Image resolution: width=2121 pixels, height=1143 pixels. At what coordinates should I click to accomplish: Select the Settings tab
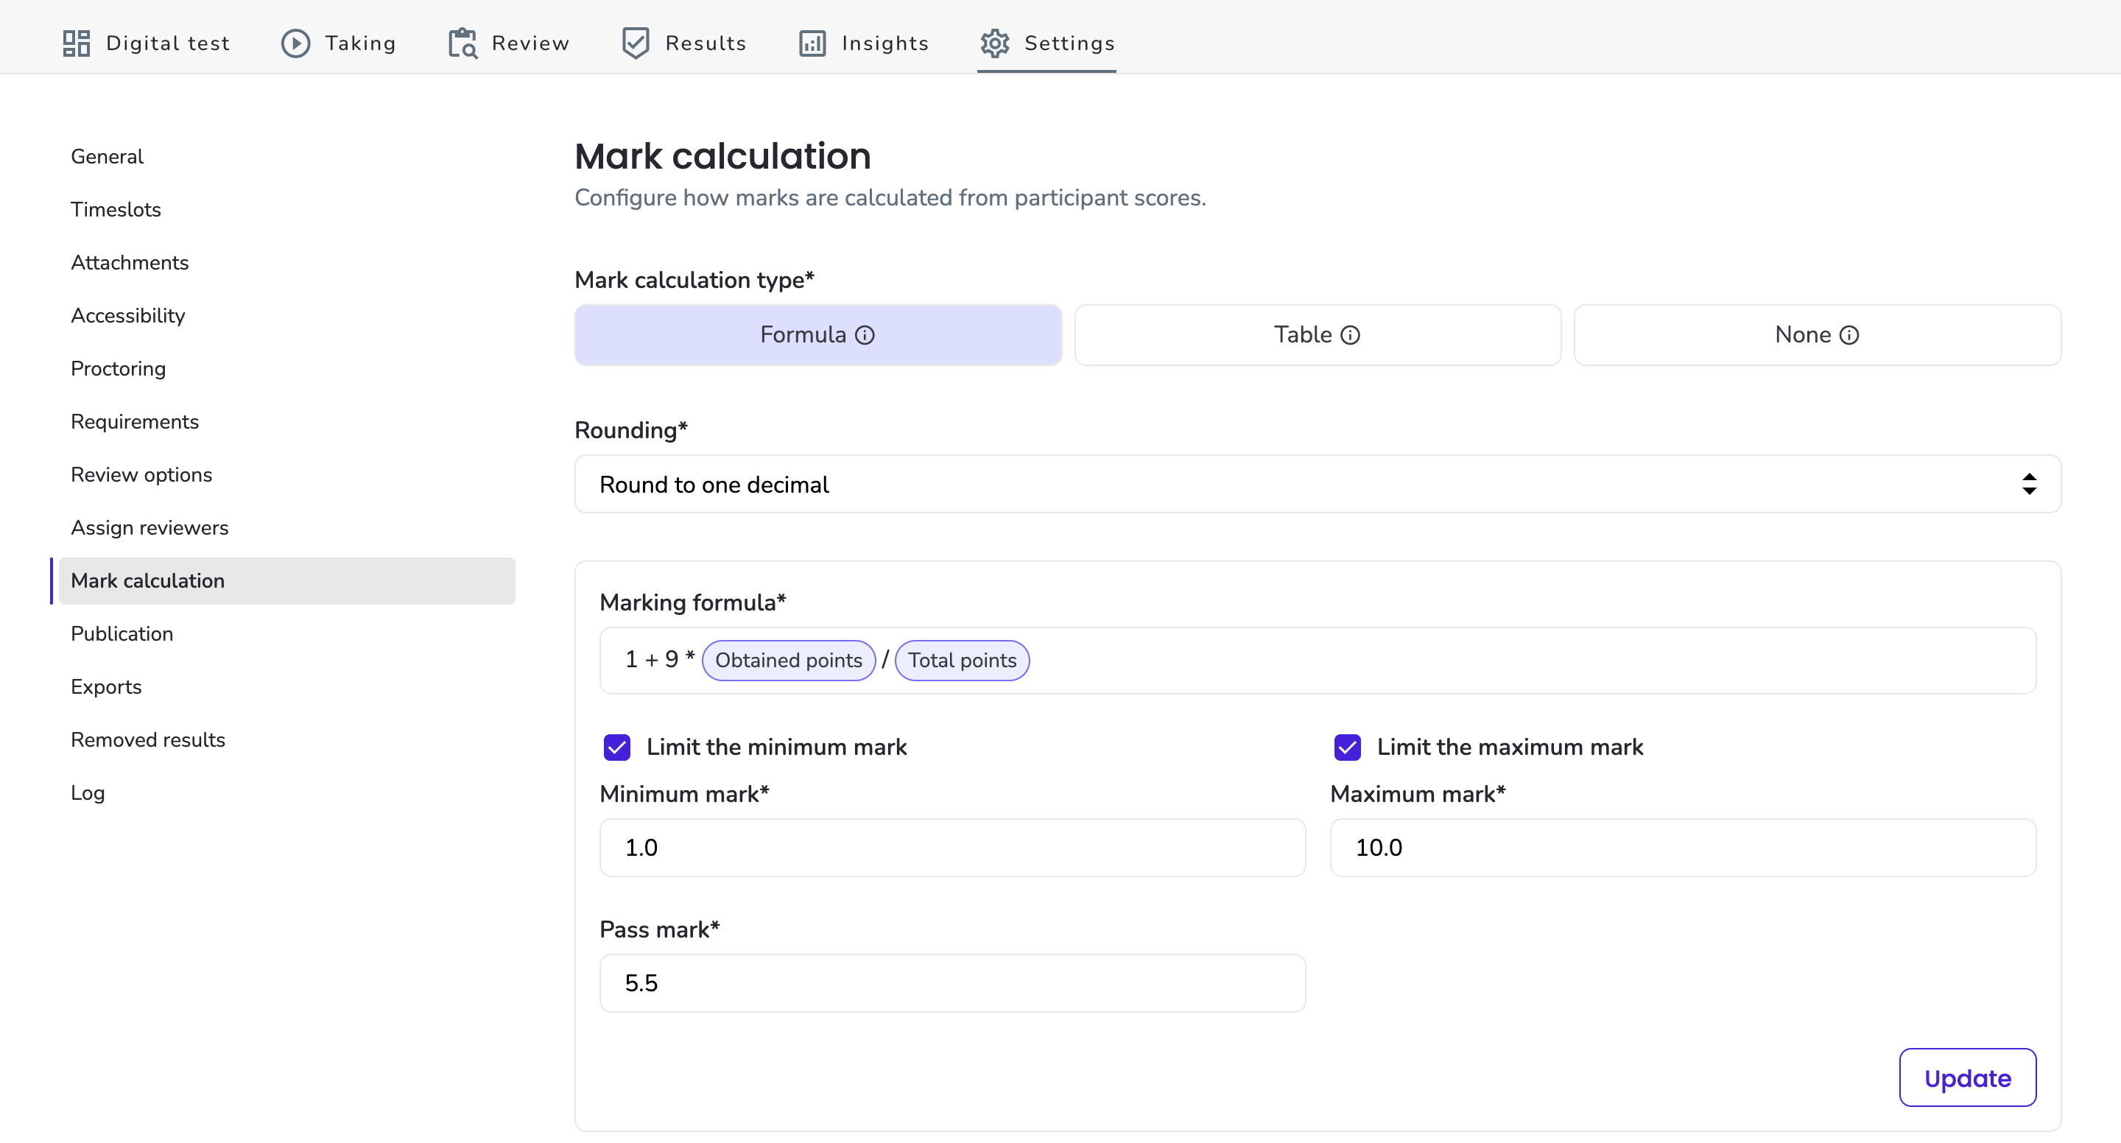[1047, 43]
